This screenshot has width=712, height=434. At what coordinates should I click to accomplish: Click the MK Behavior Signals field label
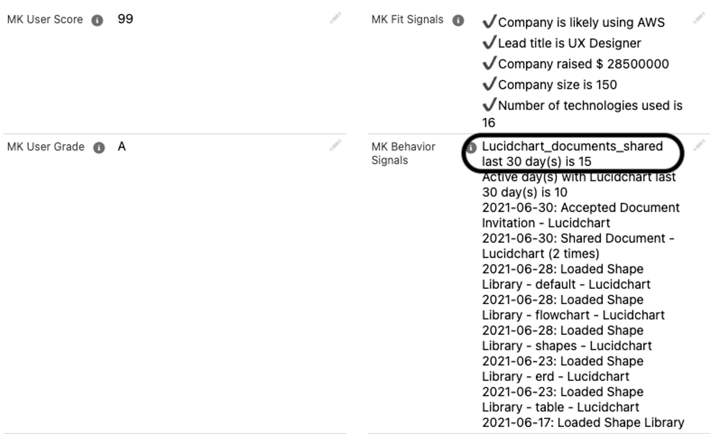tap(403, 153)
